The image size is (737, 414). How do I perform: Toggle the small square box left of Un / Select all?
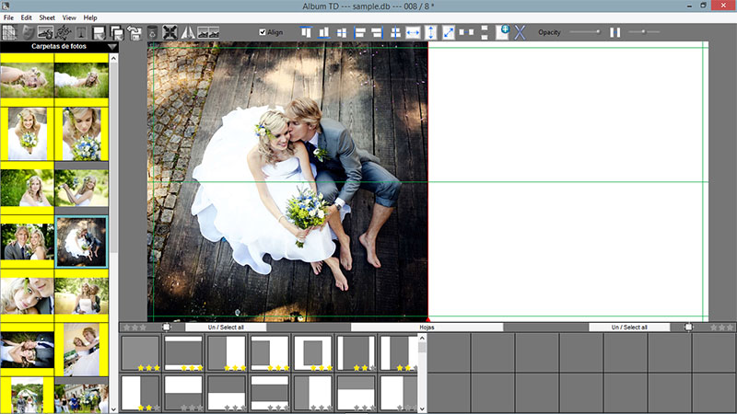(167, 327)
